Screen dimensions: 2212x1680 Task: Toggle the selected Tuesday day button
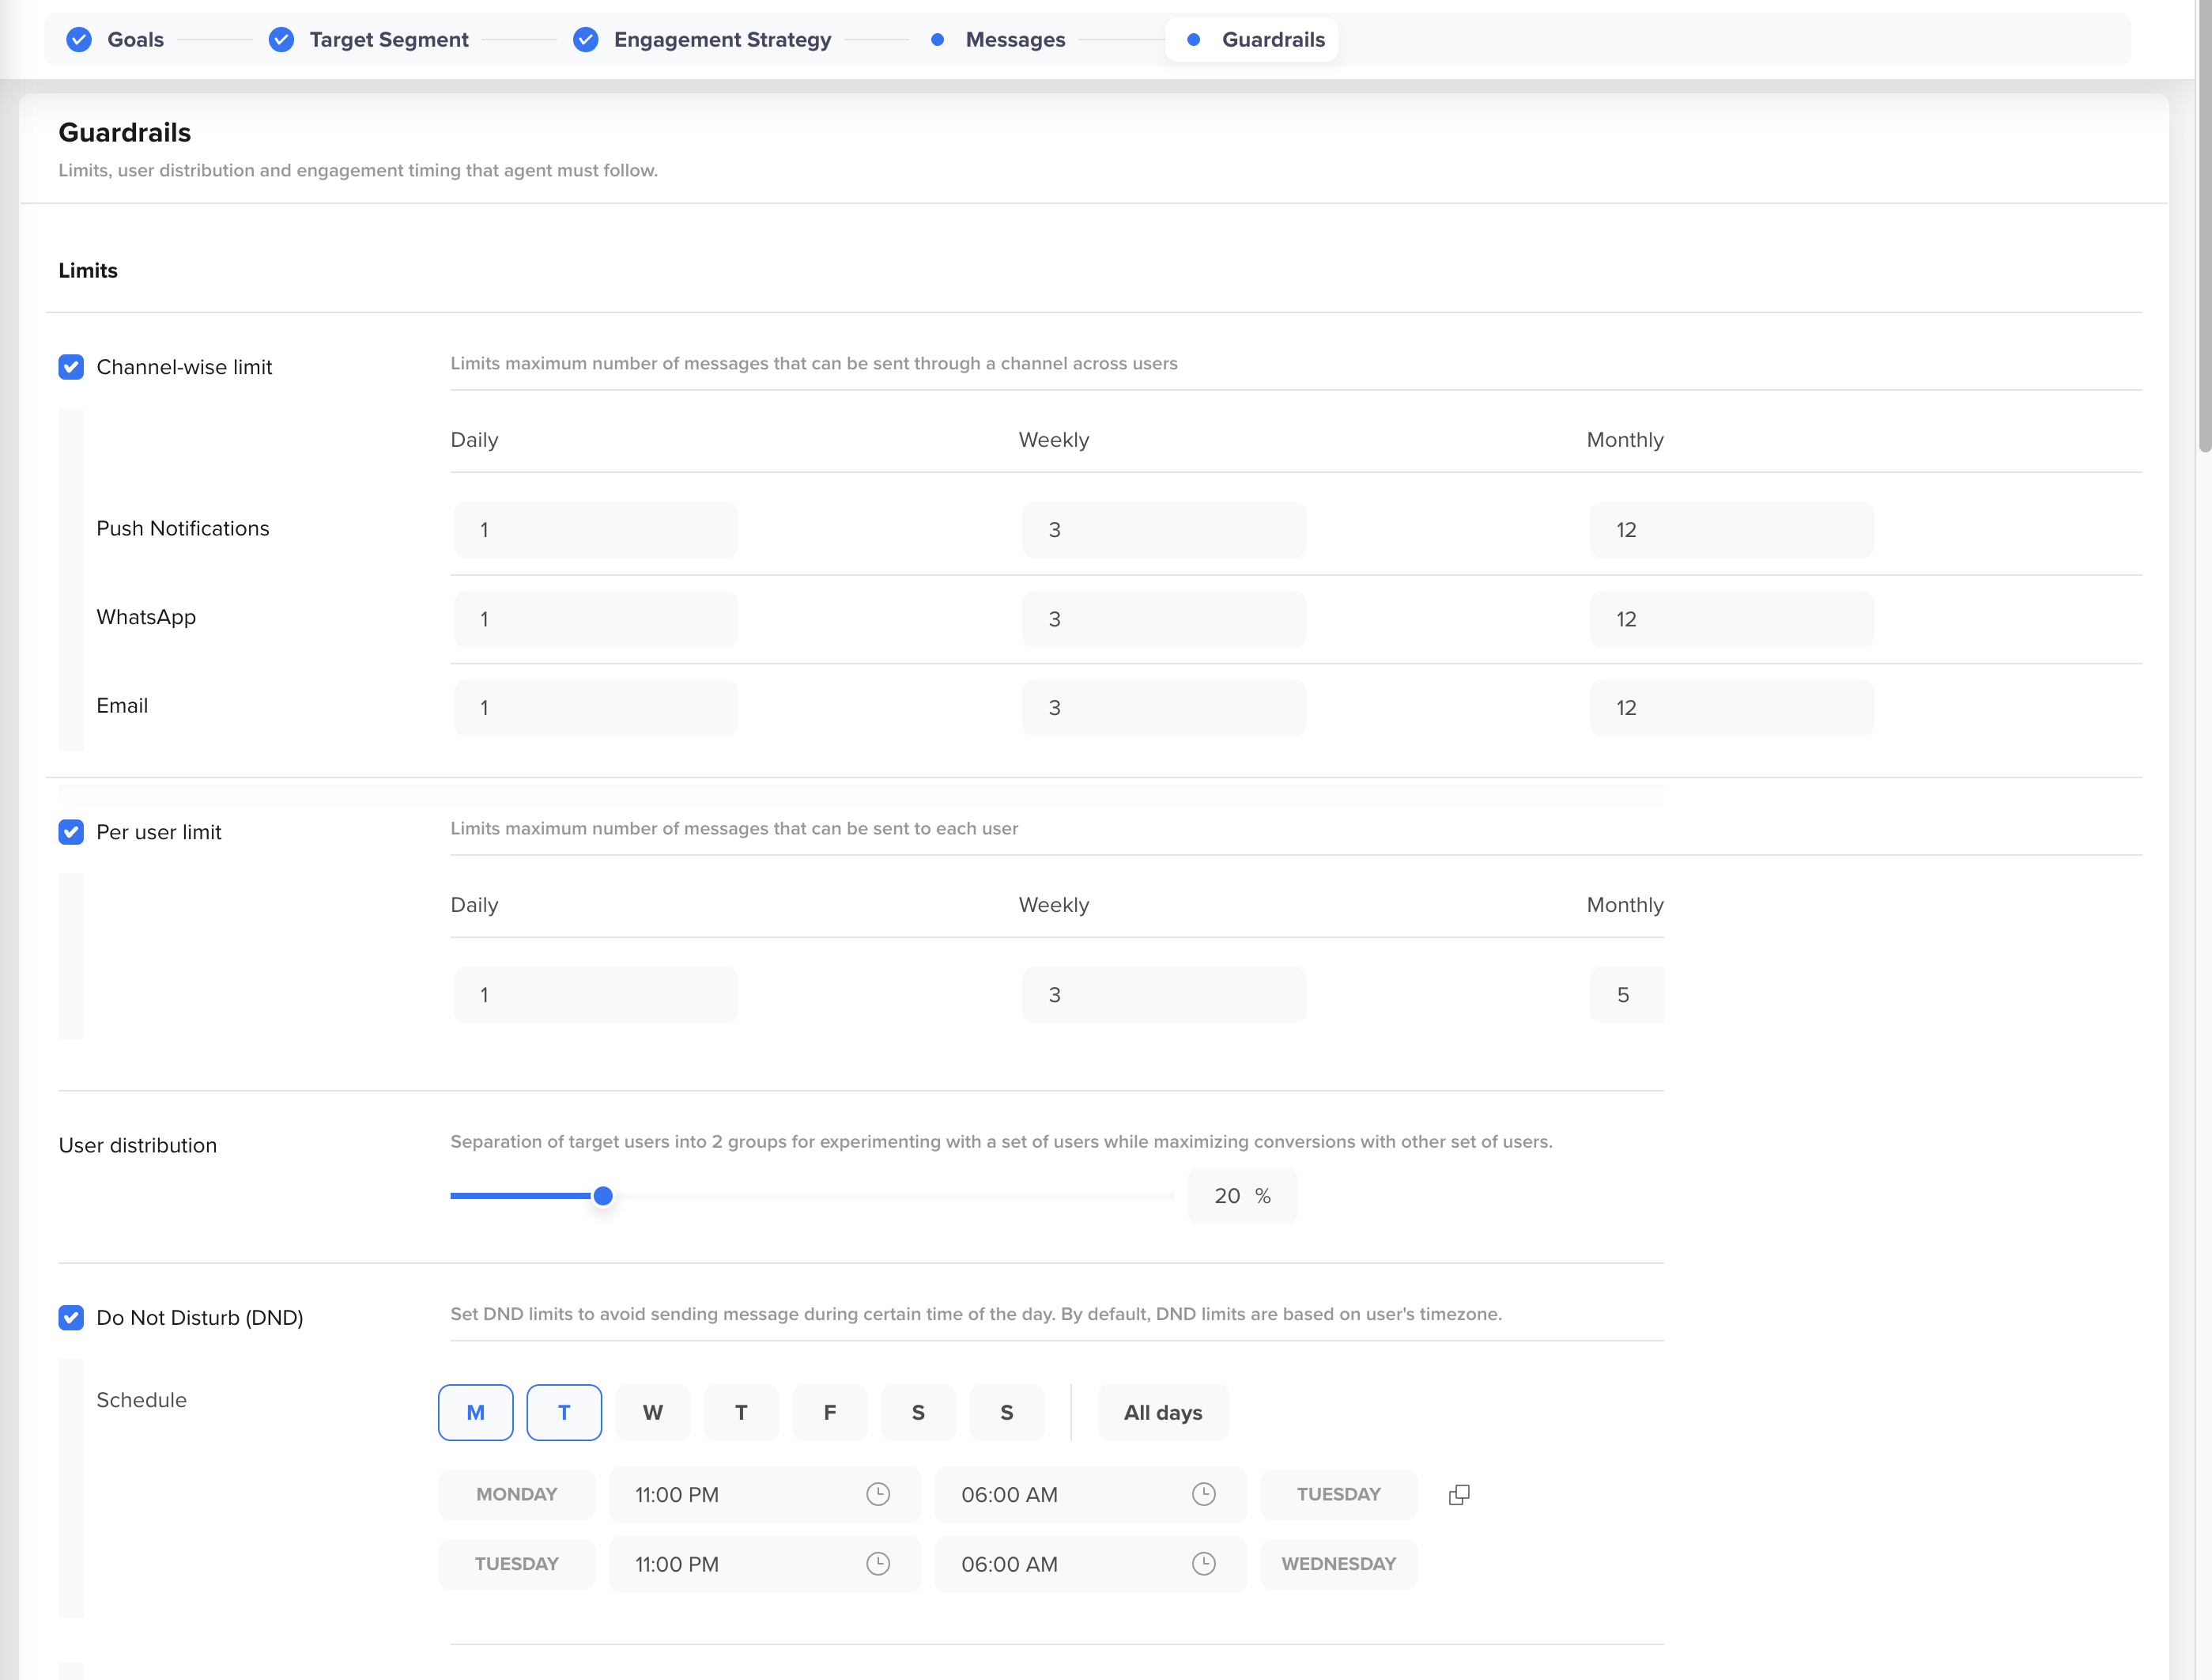[564, 1413]
